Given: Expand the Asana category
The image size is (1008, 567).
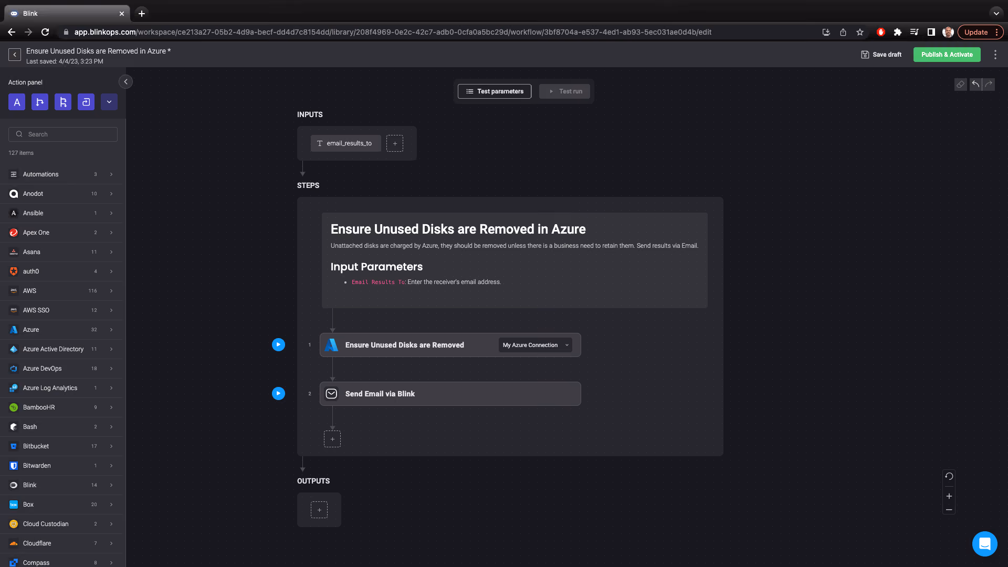Looking at the screenshot, I should pos(61,252).
